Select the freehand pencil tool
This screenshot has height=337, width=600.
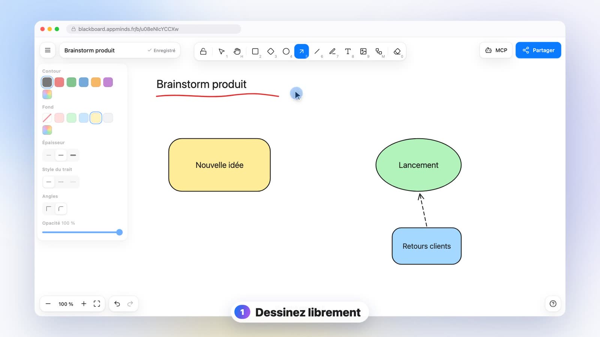point(332,51)
